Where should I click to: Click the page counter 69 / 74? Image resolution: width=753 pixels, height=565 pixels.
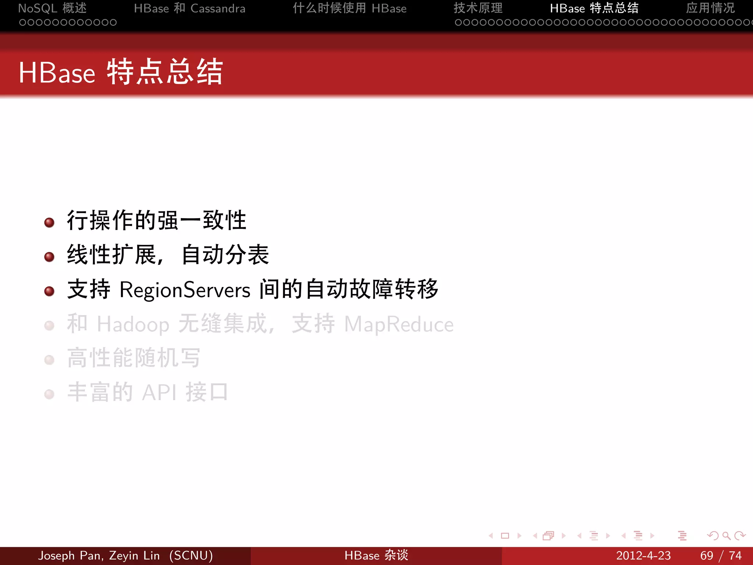(x=721, y=555)
